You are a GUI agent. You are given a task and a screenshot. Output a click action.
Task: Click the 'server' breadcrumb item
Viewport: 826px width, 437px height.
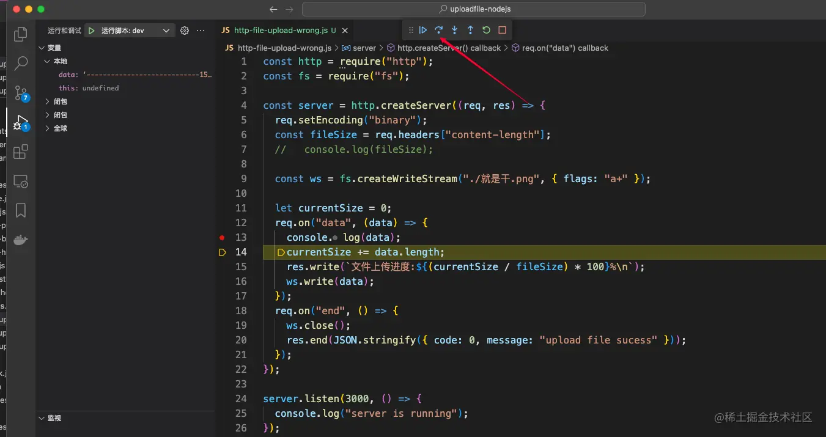pyautogui.click(x=360, y=48)
